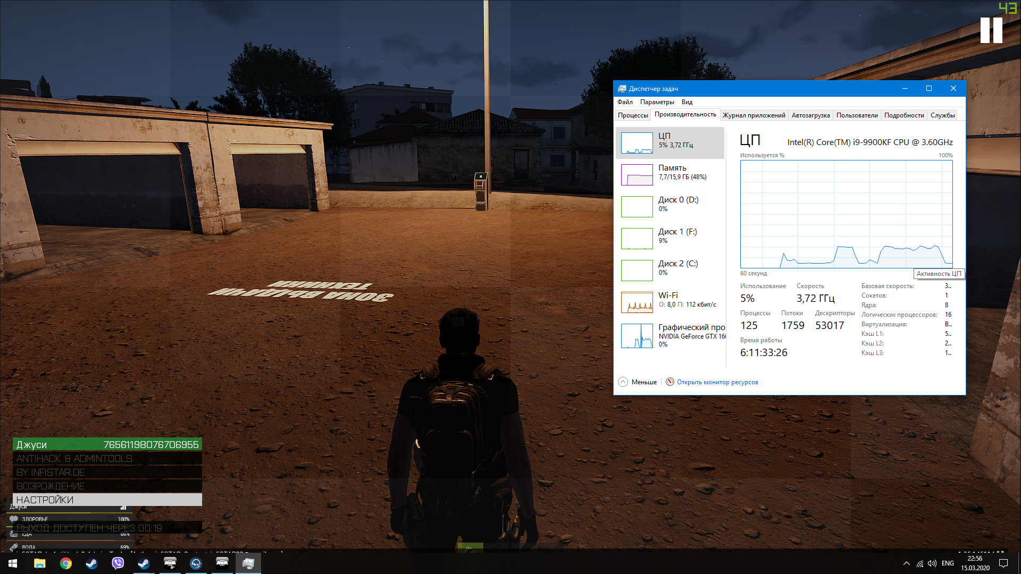Open the volume speaker tray icon
Screen dimensions: 1021x574
[x=932, y=563]
